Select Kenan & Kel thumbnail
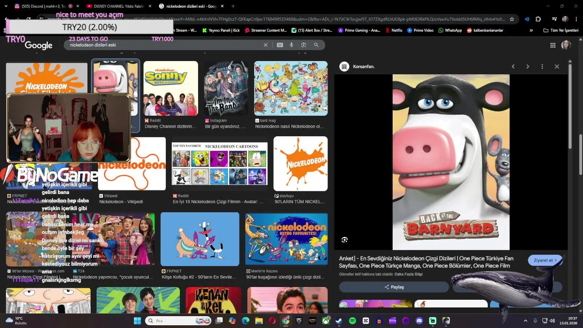The image size is (583, 328). pyautogui.click(x=214, y=300)
